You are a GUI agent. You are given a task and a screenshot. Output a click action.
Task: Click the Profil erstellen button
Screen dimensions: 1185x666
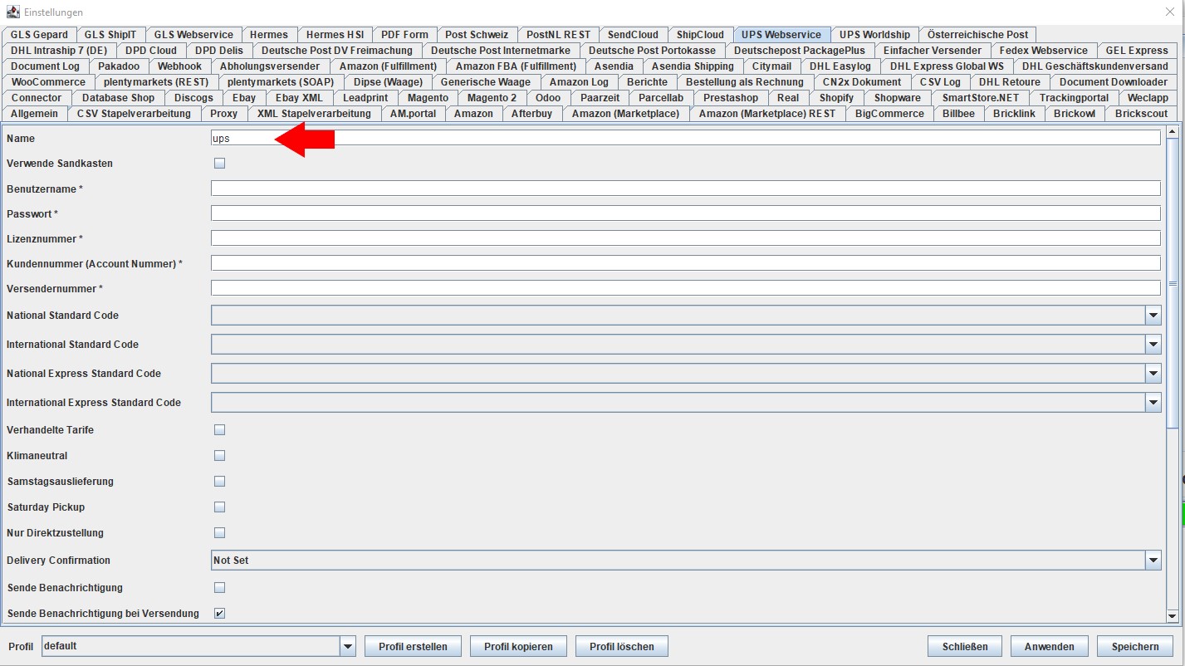[413, 646]
